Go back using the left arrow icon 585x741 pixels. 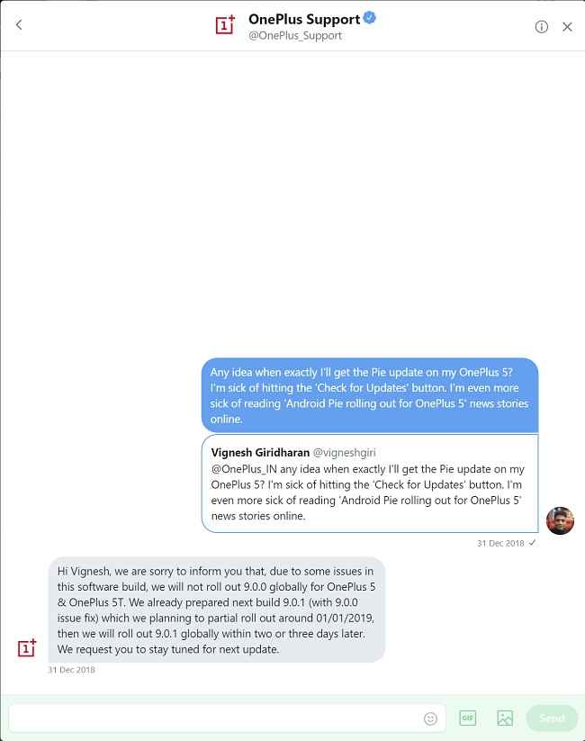(19, 24)
